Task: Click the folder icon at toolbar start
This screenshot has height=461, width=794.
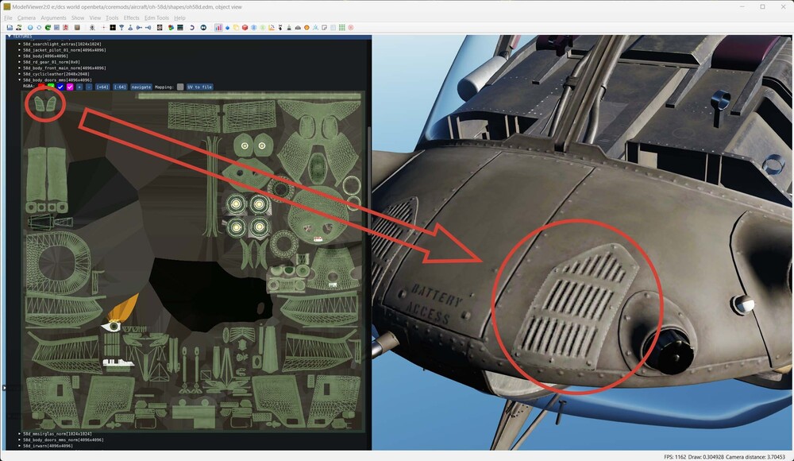Action: (10, 27)
